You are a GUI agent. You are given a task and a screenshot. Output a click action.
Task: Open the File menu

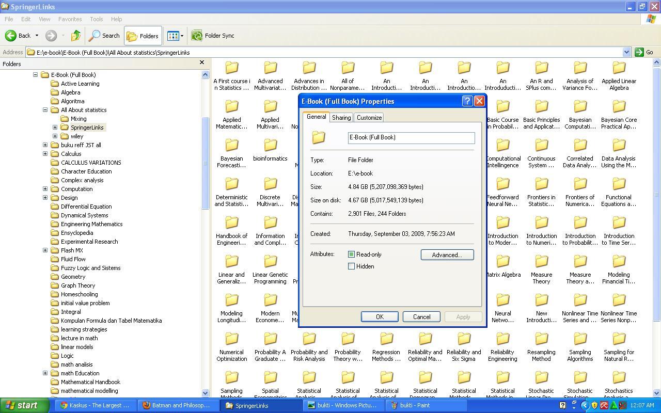(x=9, y=19)
